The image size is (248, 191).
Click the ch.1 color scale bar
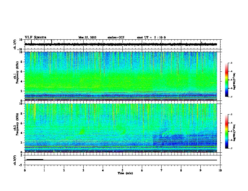click(x=226, y=80)
